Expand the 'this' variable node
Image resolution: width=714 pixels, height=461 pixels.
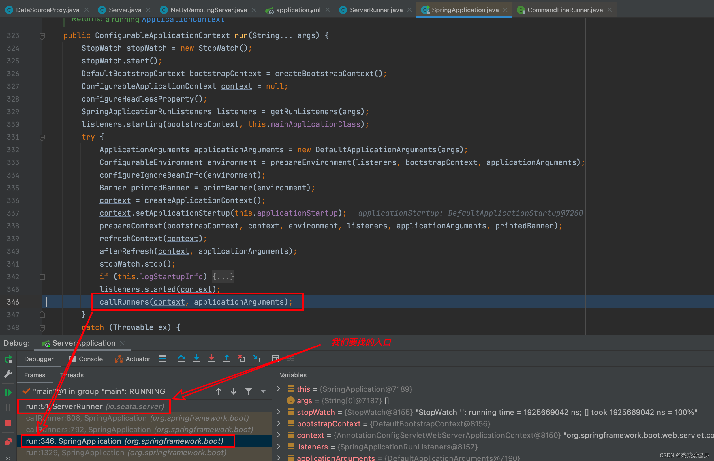click(279, 389)
